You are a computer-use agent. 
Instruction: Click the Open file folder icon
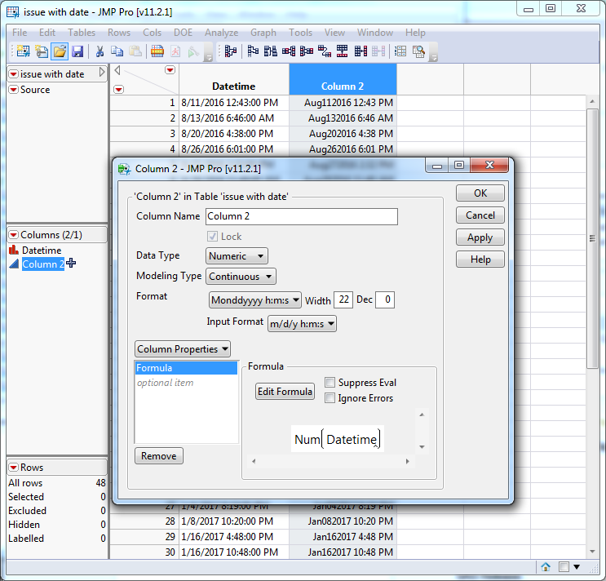coord(60,51)
